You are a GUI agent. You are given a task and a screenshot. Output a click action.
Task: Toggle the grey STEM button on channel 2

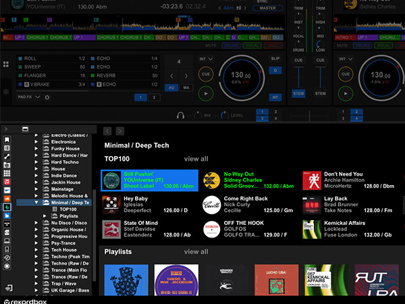tap(320, 94)
